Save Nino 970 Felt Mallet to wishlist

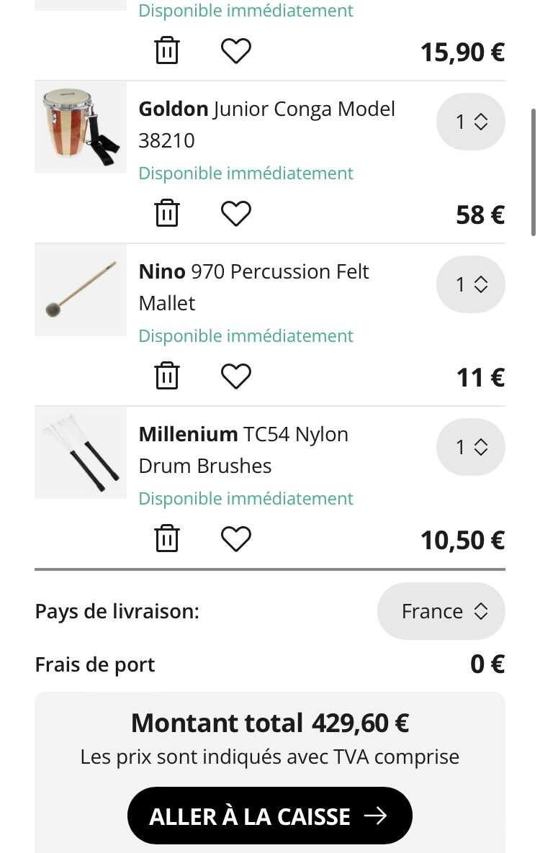tap(235, 376)
